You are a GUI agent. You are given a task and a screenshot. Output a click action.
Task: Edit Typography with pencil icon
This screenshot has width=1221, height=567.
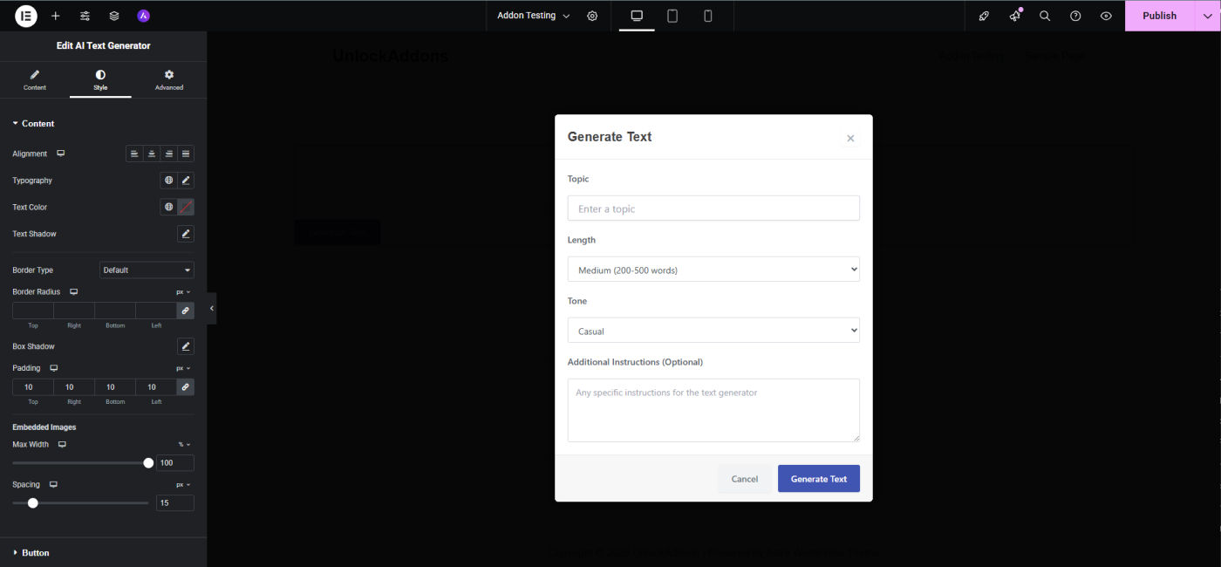[x=186, y=181]
